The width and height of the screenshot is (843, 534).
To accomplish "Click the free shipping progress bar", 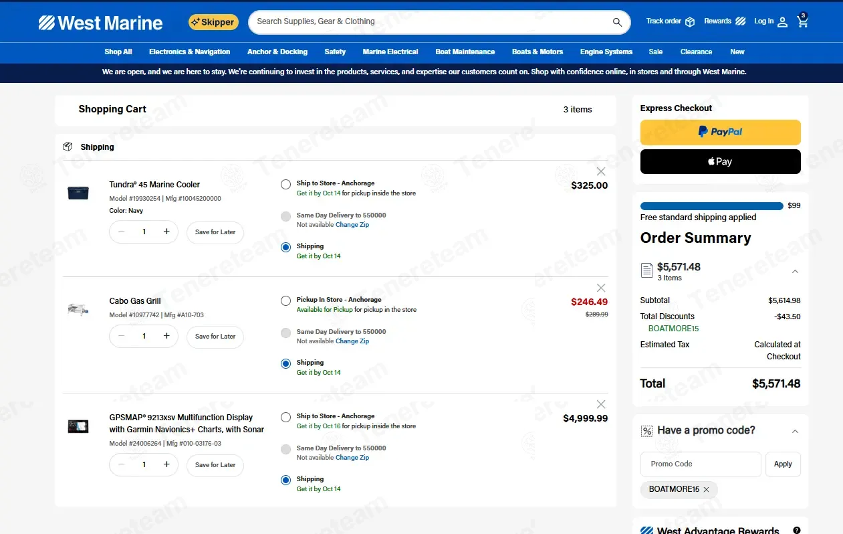I will (712, 206).
